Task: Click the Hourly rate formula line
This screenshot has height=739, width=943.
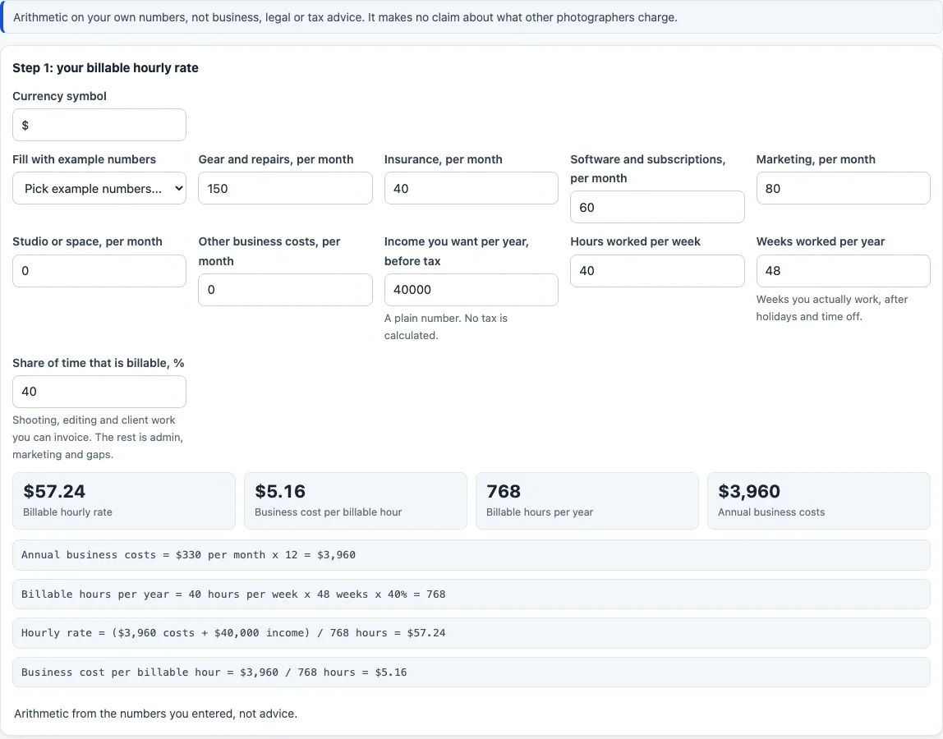Action: (x=471, y=633)
